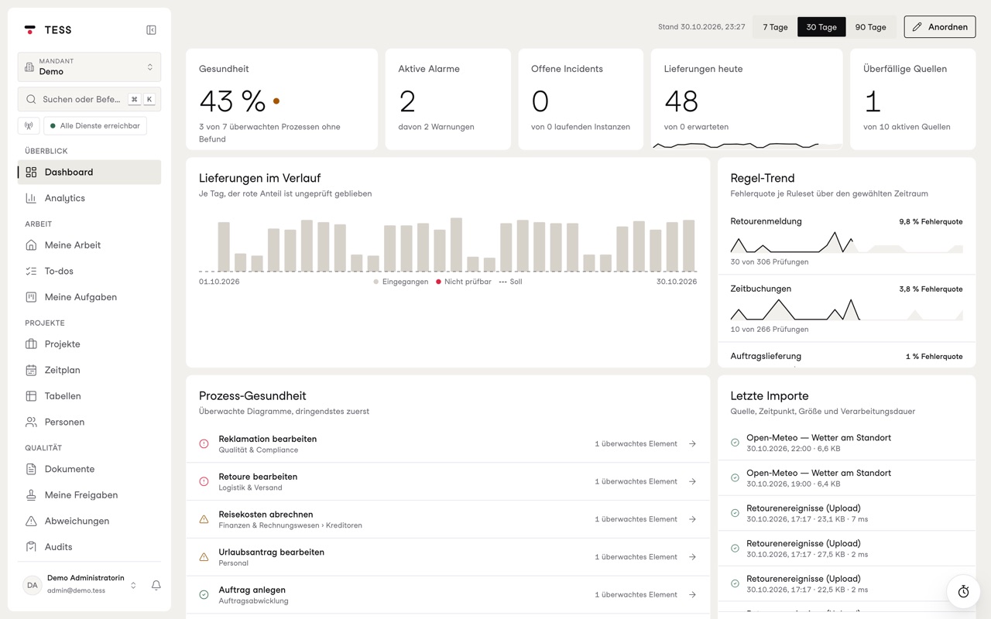This screenshot has height=619, width=991.
Task: Open Retourenereignisse upload with 23,1 KB
Action: click(846, 513)
